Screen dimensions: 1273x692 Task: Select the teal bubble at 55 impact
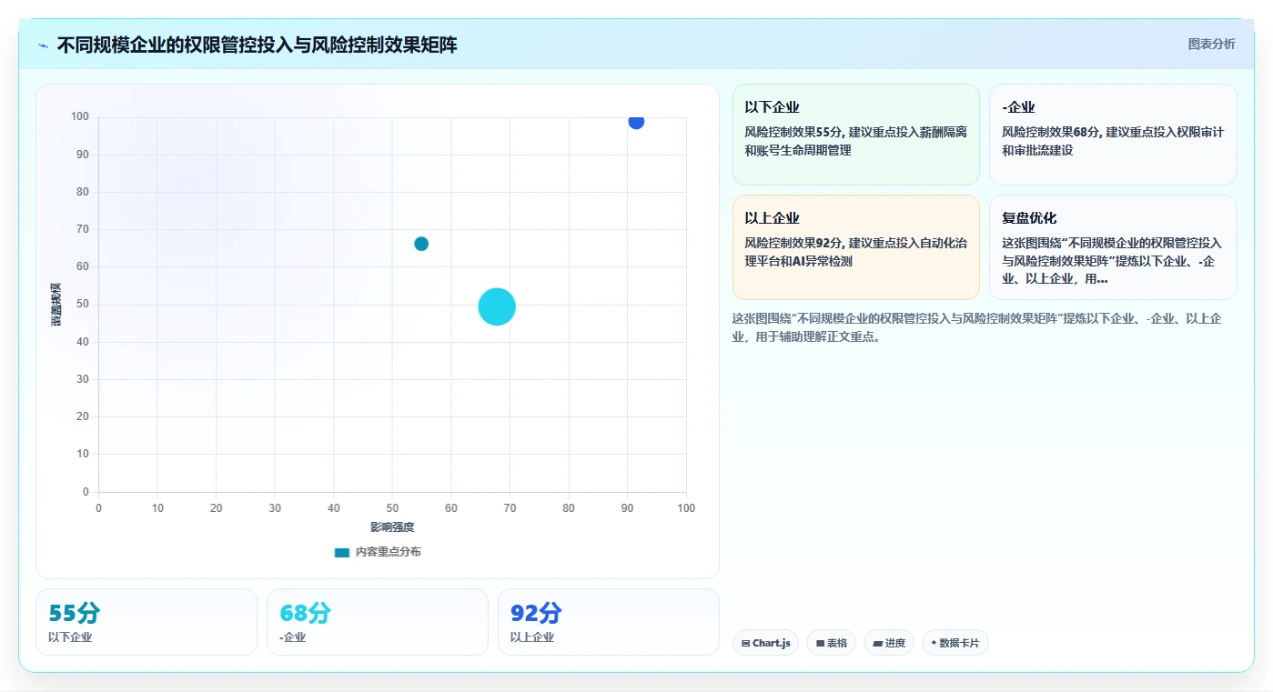point(421,244)
